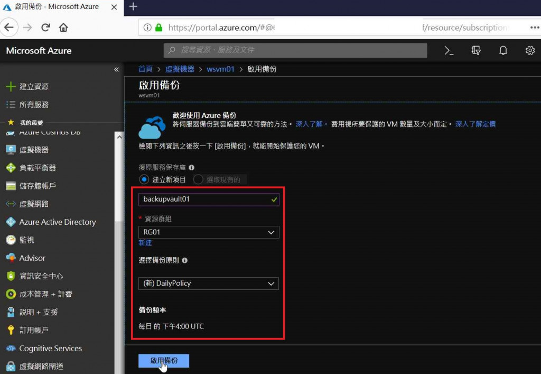Open the All services list icon

pos(11,104)
